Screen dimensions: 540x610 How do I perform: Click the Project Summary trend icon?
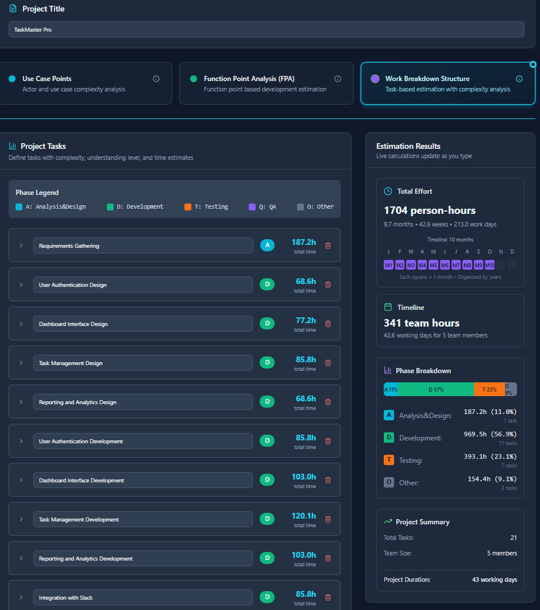(x=388, y=521)
